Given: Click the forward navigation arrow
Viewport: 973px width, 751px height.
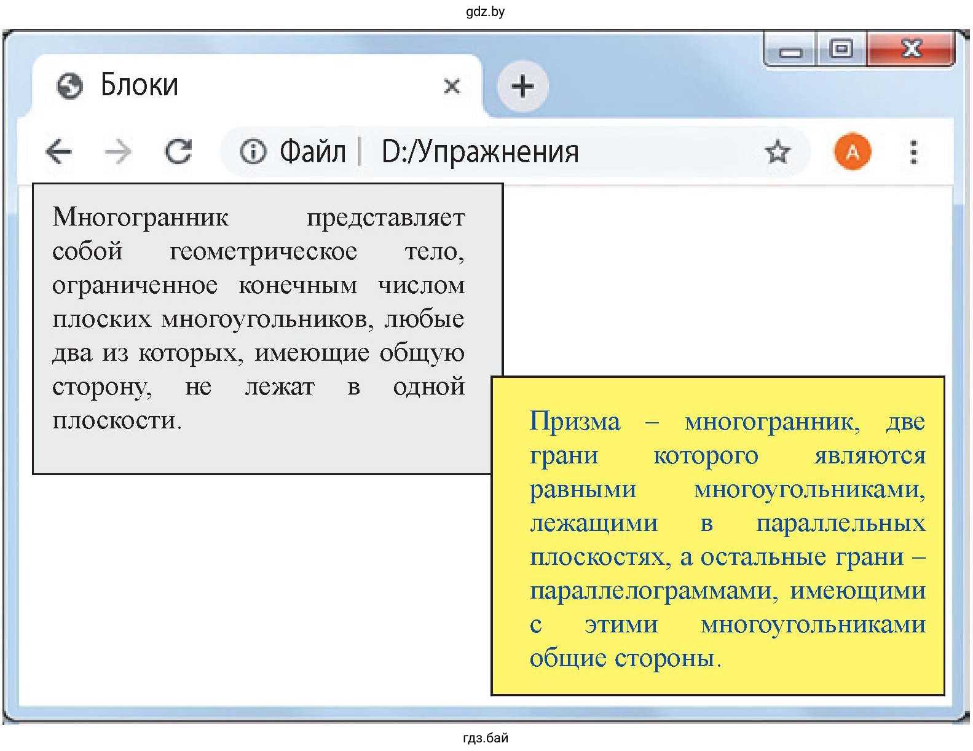Looking at the screenshot, I should pyautogui.click(x=118, y=151).
